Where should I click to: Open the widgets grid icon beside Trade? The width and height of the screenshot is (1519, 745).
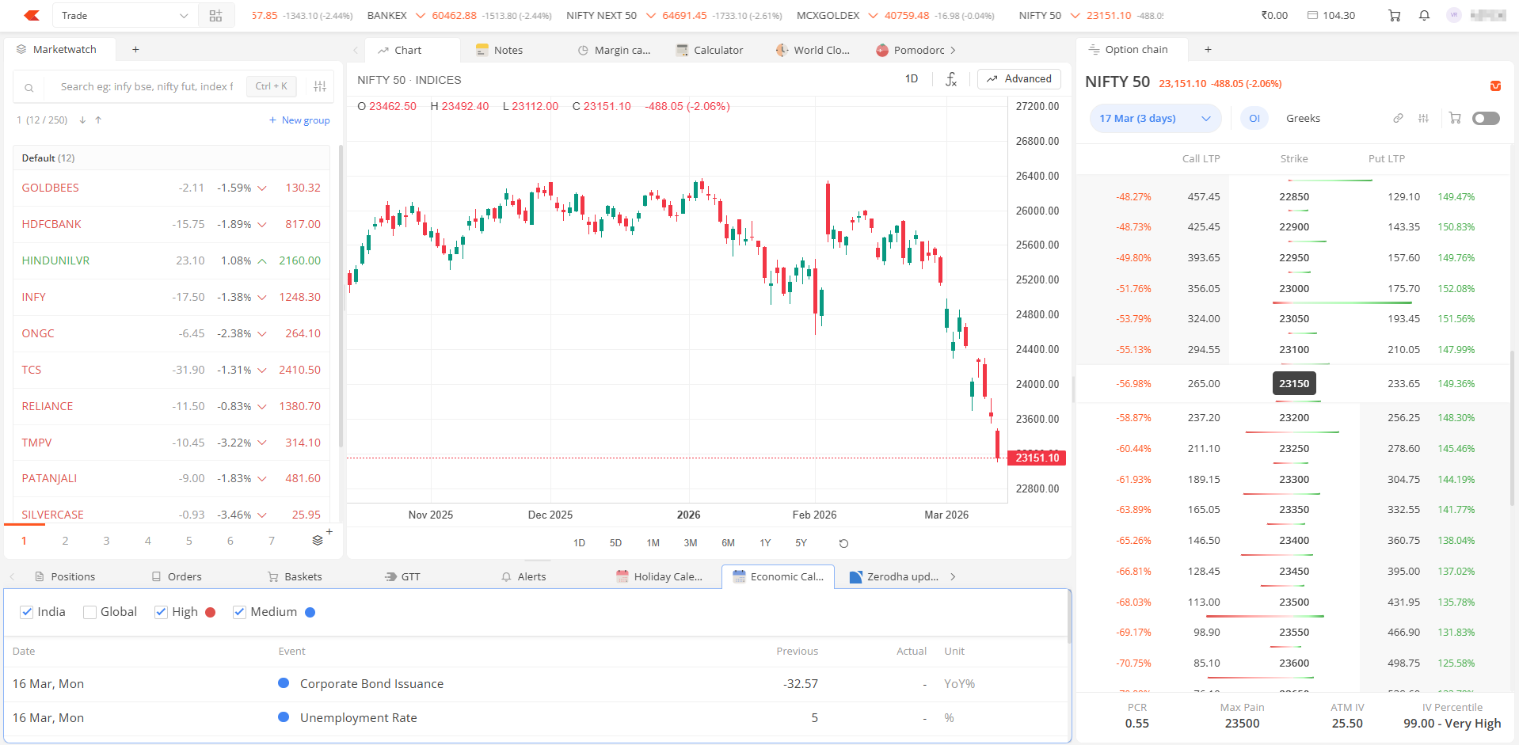(x=215, y=16)
